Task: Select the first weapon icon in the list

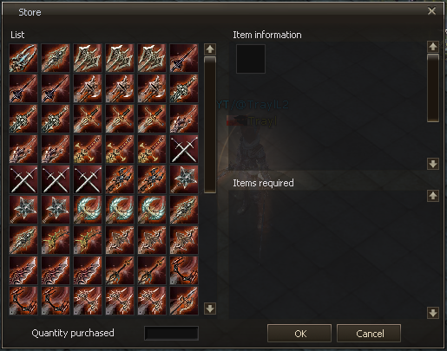Action: [x=23, y=58]
